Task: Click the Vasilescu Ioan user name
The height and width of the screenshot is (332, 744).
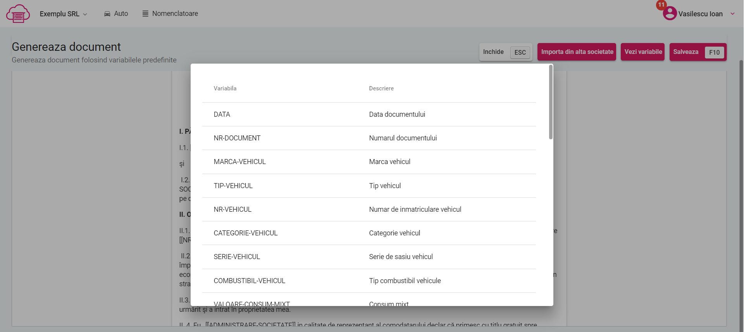Action: point(700,14)
